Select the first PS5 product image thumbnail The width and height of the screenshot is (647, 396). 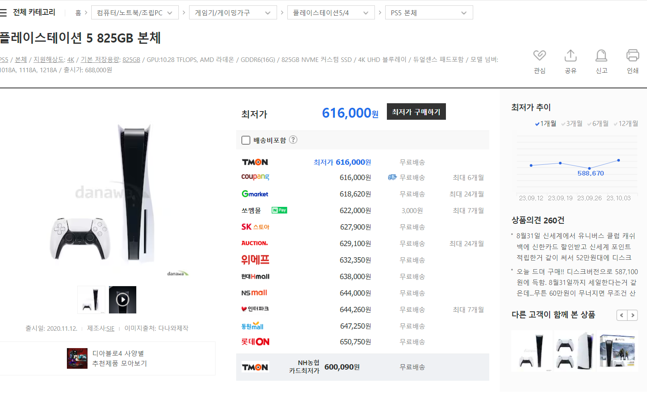91,299
